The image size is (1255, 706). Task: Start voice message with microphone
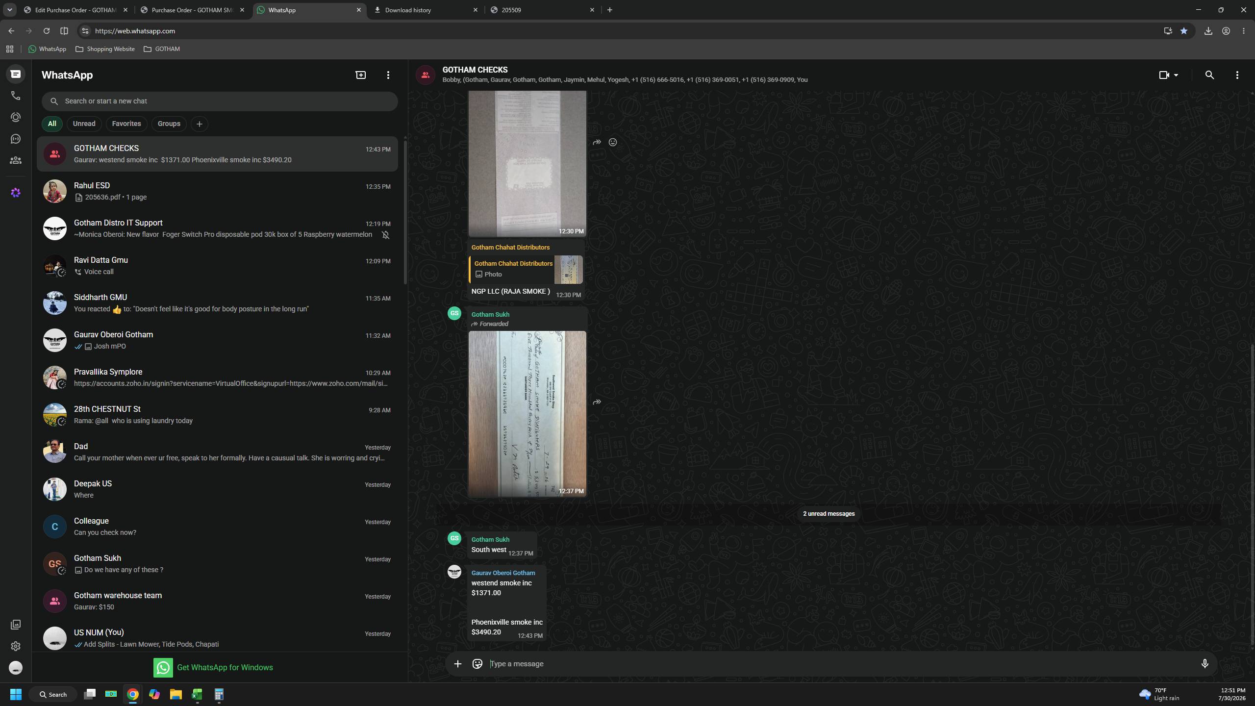point(1205,664)
